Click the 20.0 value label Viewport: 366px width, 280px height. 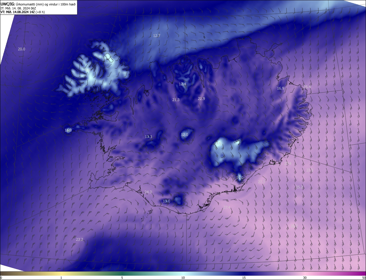pyautogui.click(x=21, y=49)
